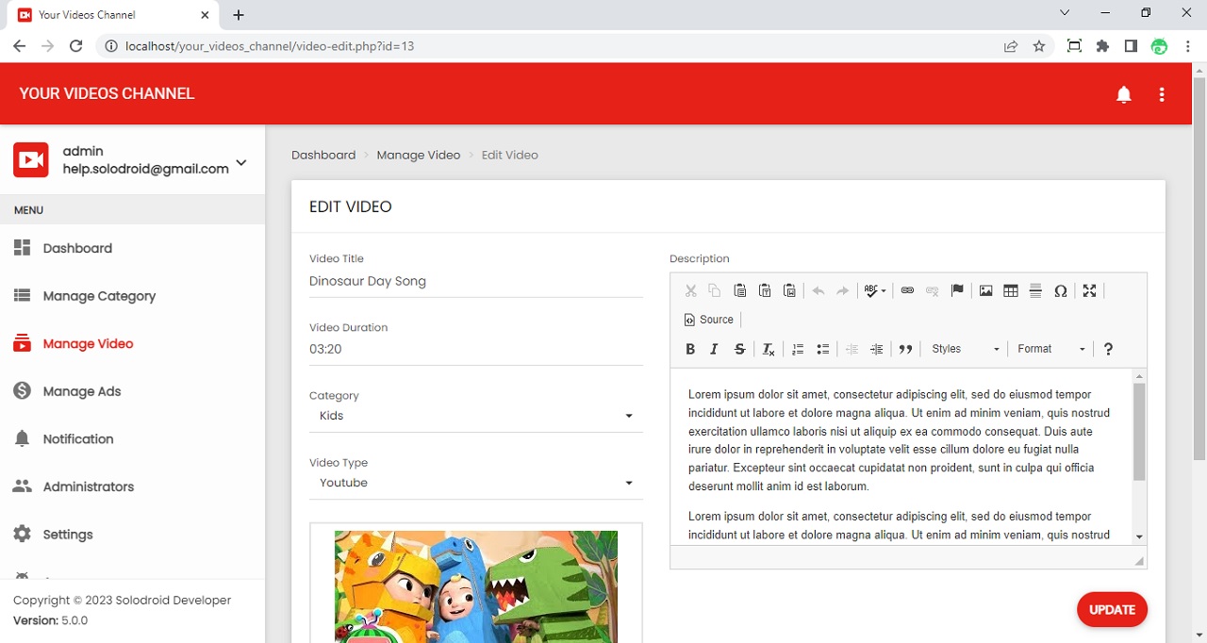
Task: Toggle numbered list
Action: point(798,349)
